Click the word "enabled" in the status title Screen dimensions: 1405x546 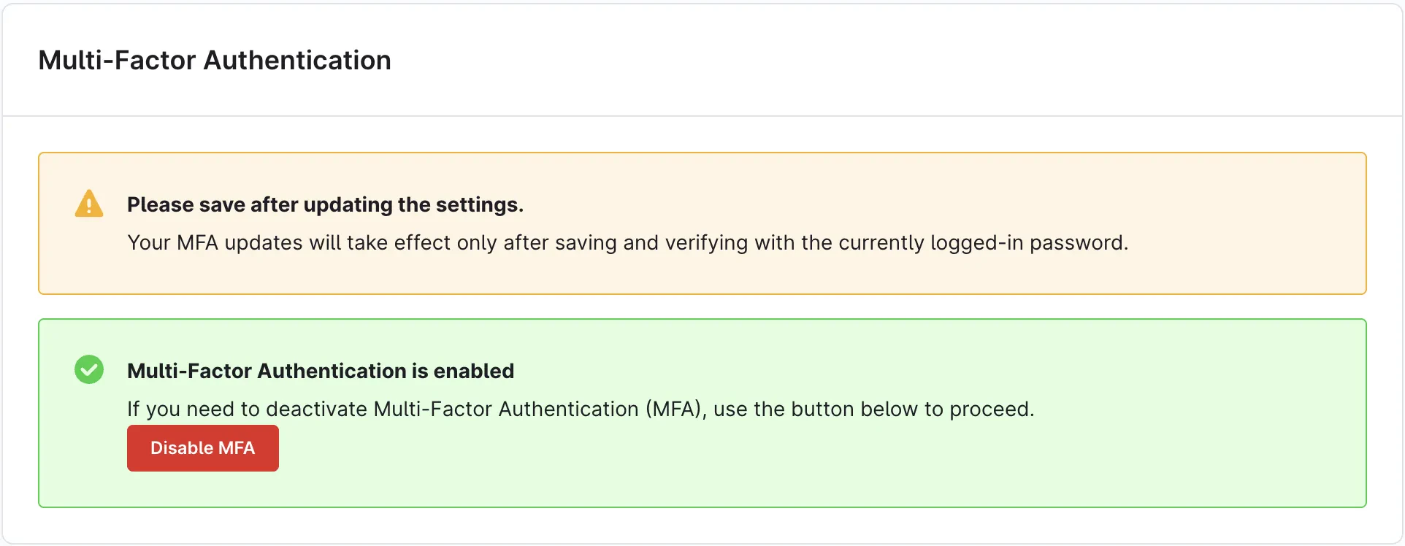tap(474, 371)
